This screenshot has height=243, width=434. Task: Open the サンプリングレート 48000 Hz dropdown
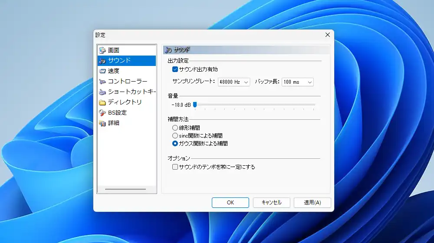(x=234, y=82)
